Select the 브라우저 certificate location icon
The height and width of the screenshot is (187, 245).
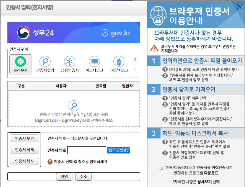coord(20,61)
